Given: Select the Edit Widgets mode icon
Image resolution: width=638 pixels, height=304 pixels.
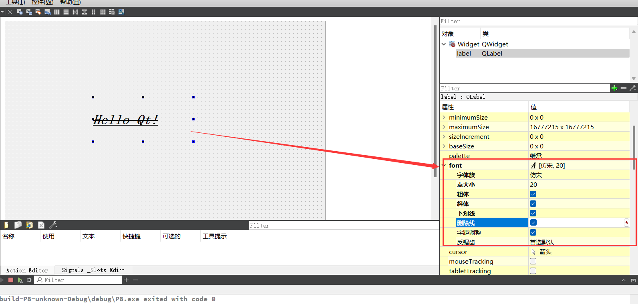Looking at the screenshot, I should [x=20, y=12].
